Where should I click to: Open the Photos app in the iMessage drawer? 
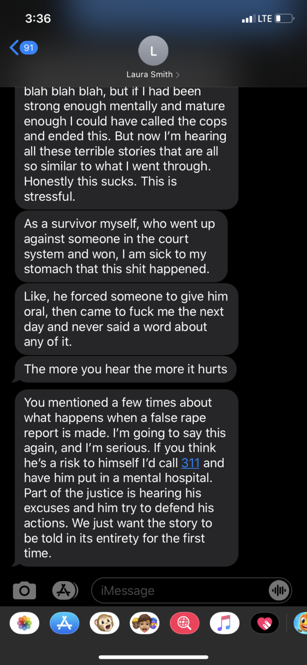[x=24, y=623]
